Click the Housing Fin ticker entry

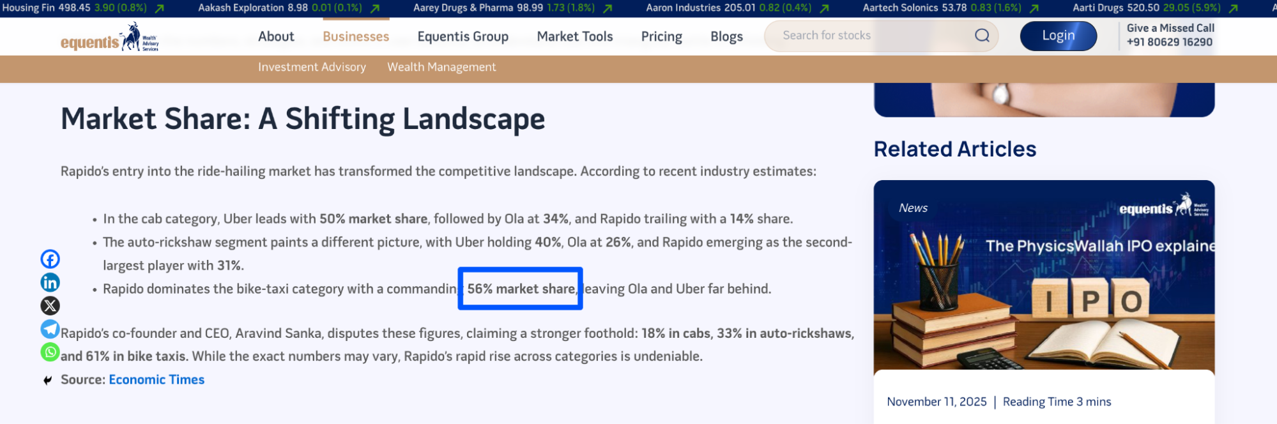point(84,8)
